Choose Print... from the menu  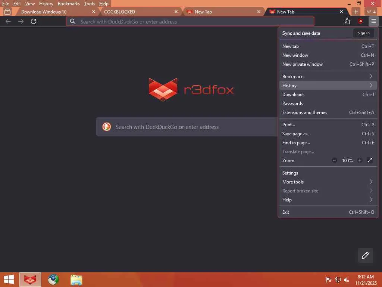(328, 125)
